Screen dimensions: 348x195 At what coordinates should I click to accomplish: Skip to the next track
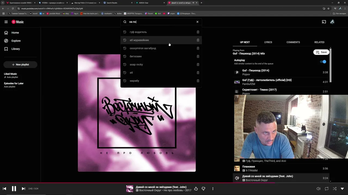tap(23, 189)
